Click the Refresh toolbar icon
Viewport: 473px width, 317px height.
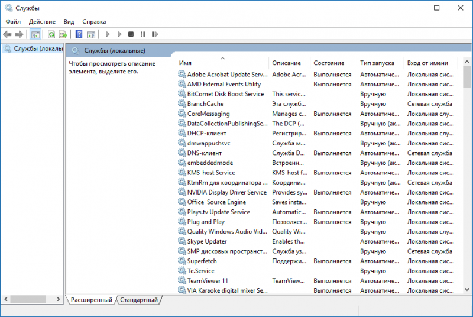(x=51, y=34)
